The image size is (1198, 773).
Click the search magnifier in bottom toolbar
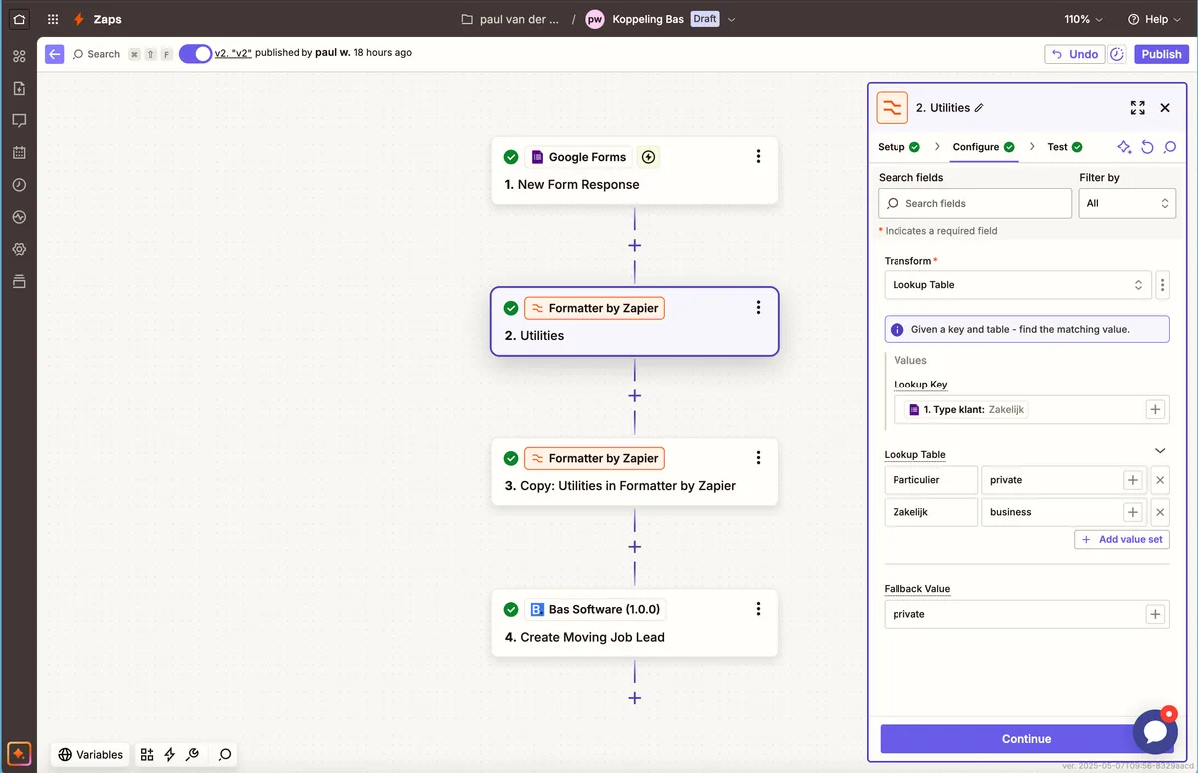tap(225, 755)
